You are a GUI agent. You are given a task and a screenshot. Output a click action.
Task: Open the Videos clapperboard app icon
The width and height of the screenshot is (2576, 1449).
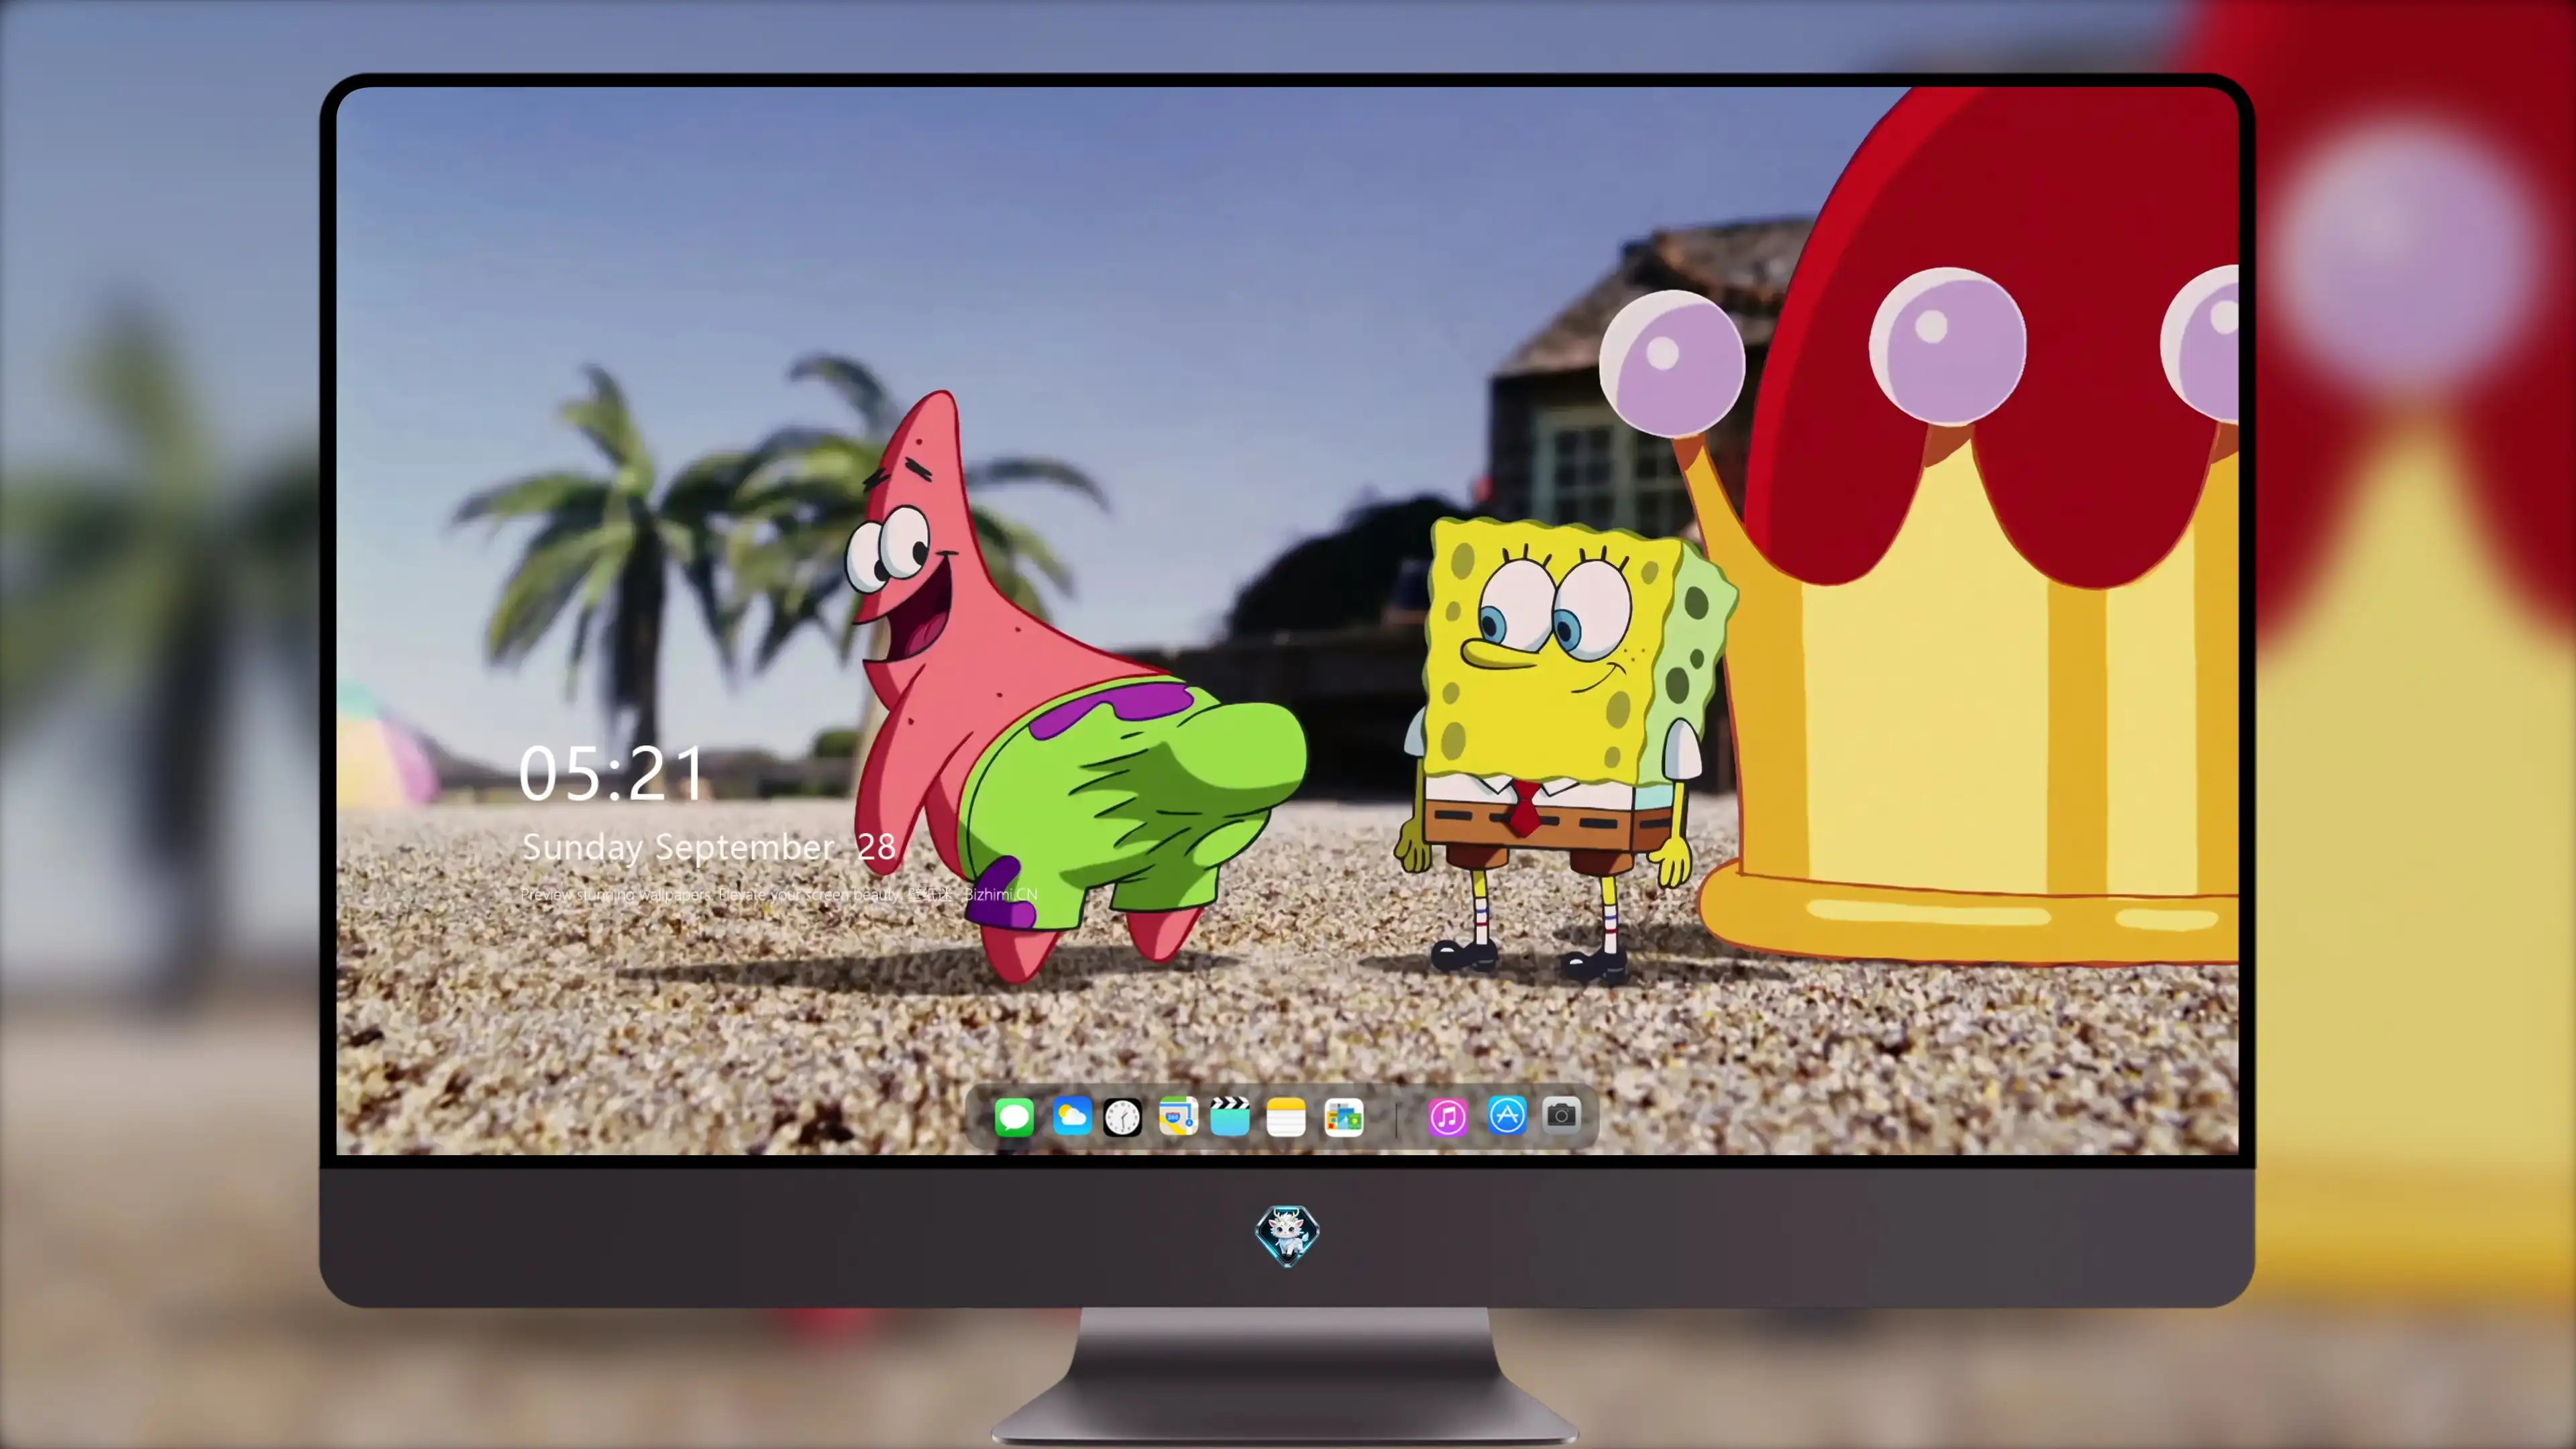1230,1116
